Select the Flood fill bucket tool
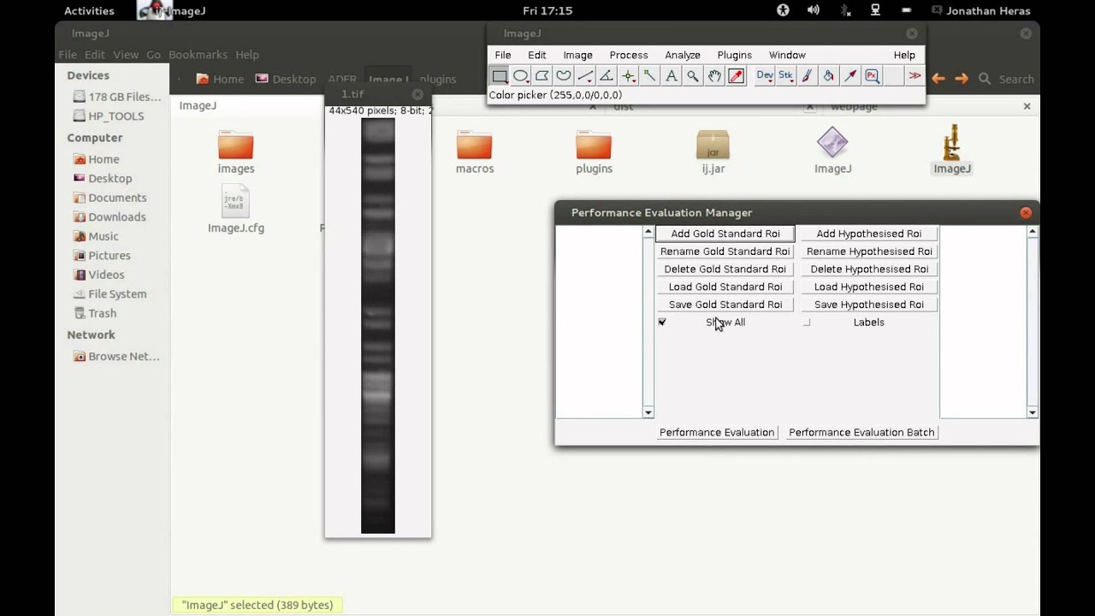Image resolution: width=1095 pixels, height=616 pixels. (x=828, y=76)
